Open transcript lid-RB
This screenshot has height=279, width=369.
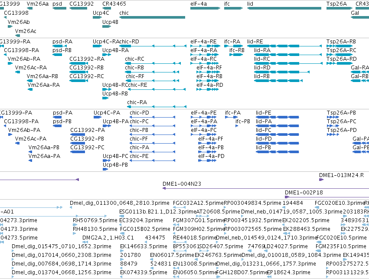pos(262,76)
